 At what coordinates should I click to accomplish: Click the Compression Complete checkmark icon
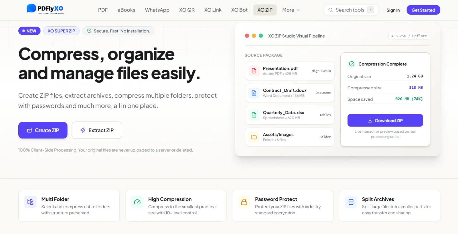(x=352, y=64)
